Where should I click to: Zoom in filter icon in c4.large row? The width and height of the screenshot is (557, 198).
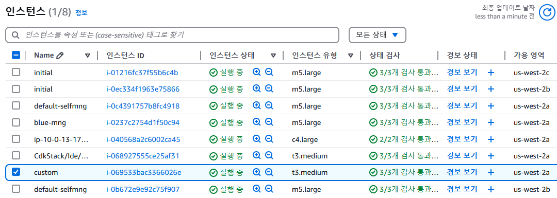pyautogui.click(x=256, y=139)
